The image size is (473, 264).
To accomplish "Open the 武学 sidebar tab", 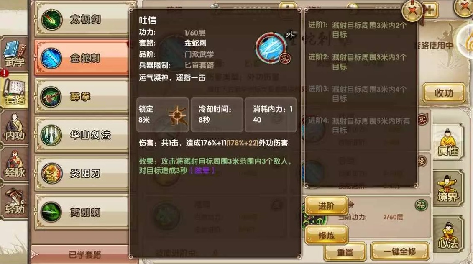I will [14, 55].
